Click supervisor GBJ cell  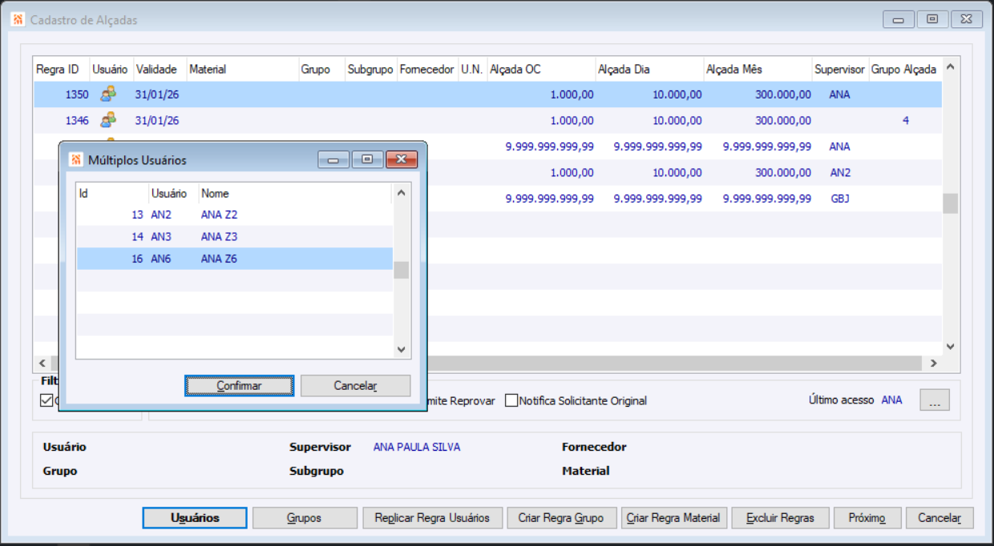[839, 199]
